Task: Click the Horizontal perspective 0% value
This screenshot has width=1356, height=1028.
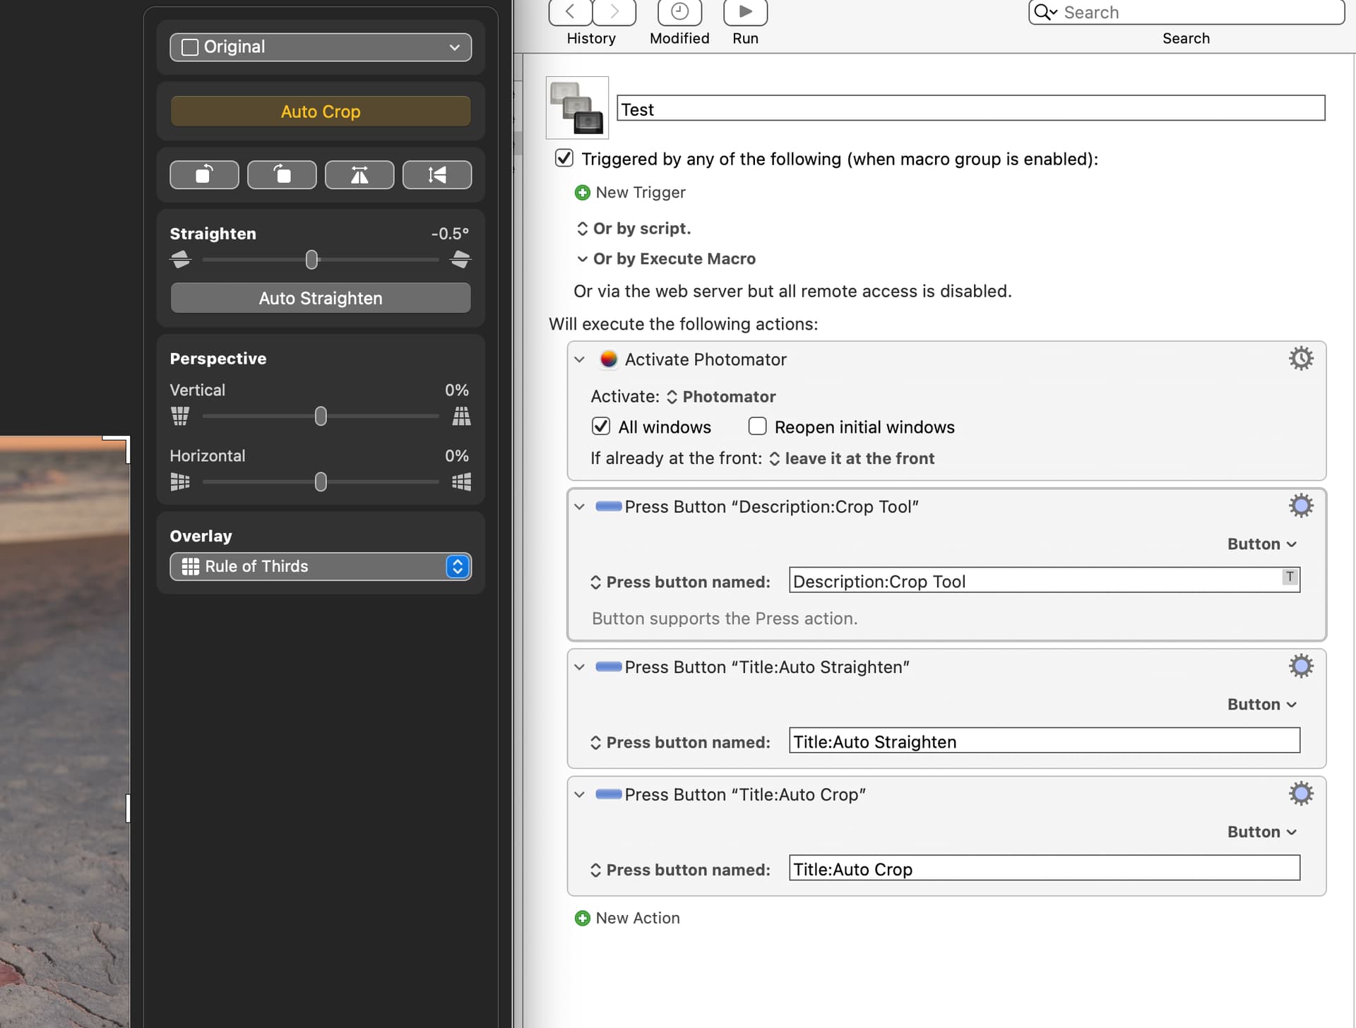Action: 456,456
